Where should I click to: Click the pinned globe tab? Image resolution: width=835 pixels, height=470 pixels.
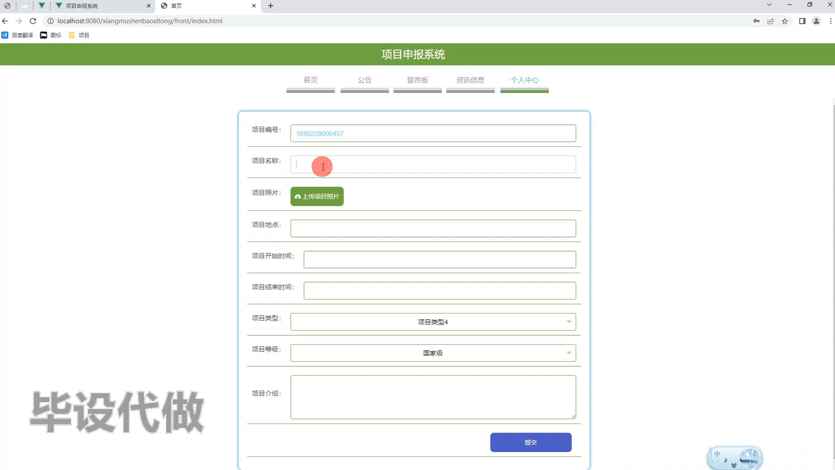tap(7, 6)
